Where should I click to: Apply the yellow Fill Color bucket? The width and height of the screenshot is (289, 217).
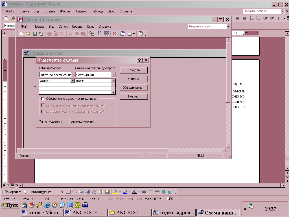(115, 192)
